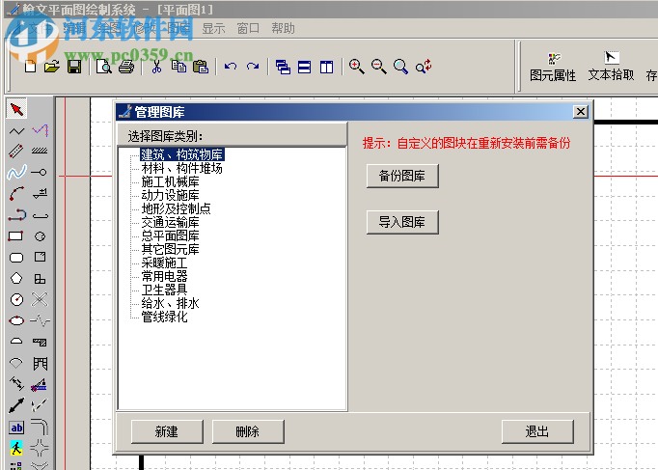Cascade windows using the toolbar icon
This screenshot has width=658, height=470.
coord(283,67)
